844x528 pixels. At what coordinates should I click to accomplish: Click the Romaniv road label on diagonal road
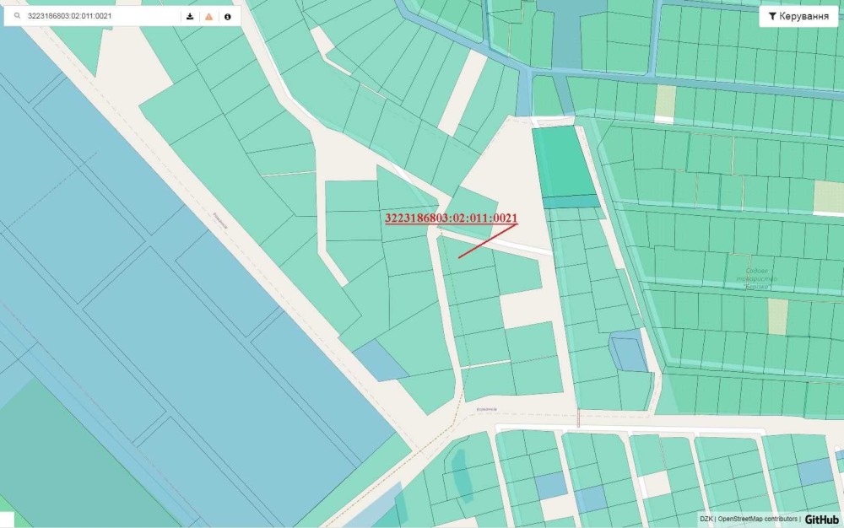coord(220,220)
